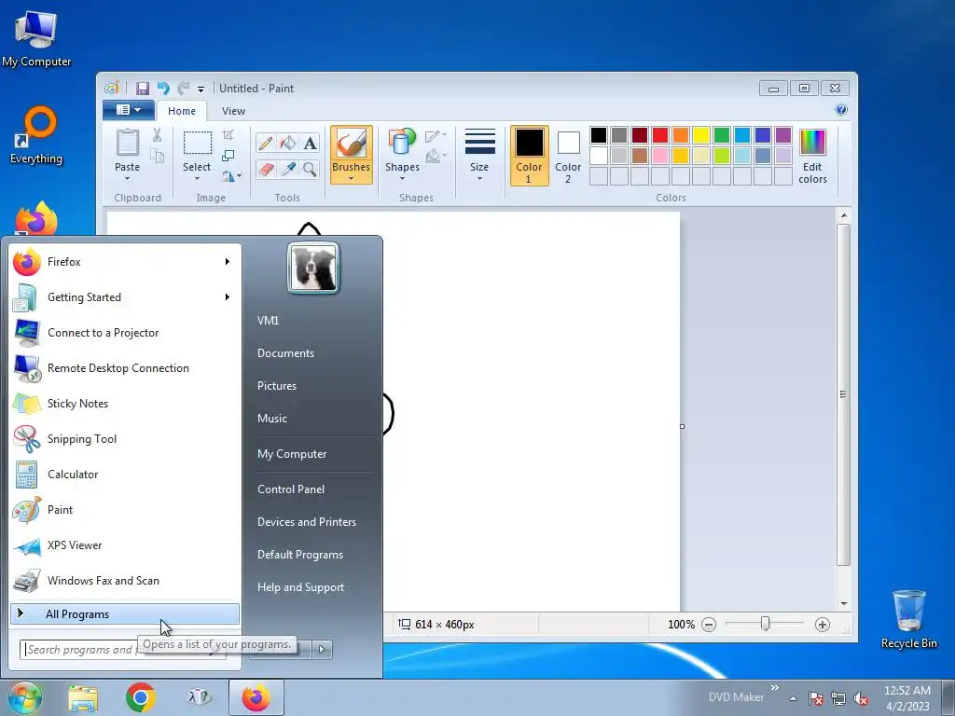Show hidden tray icons arrow

click(x=793, y=698)
